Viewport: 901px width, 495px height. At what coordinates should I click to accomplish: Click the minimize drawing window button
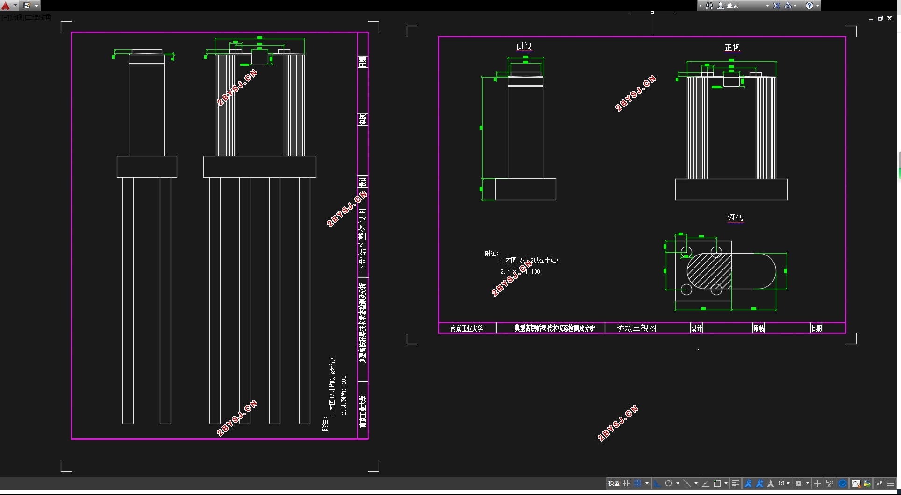click(871, 19)
